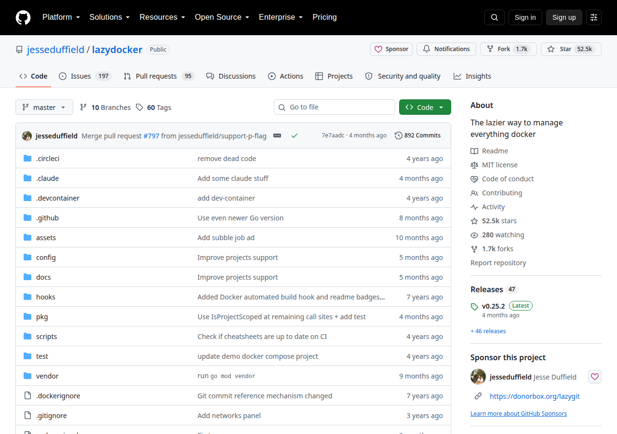
Task: Click the Sign up button
Action: pyautogui.click(x=564, y=17)
